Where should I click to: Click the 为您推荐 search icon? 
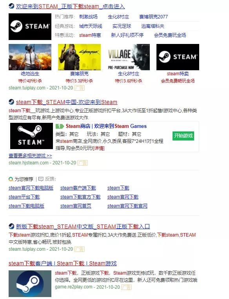(x=11, y=179)
